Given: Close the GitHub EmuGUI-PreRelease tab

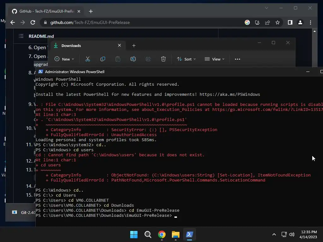Looking at the screenshot, I should click(x=79, y=11).
